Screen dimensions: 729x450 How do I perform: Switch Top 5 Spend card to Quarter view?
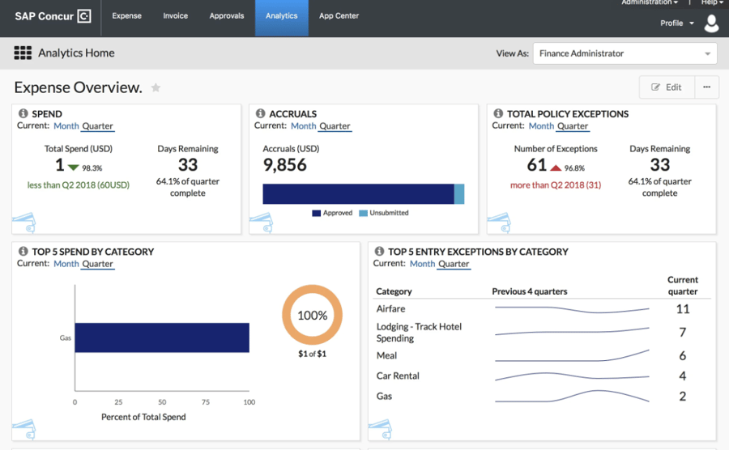(98, 264)
